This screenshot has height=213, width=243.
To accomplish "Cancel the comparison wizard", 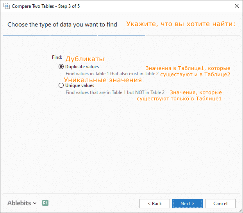I will 220,204.
